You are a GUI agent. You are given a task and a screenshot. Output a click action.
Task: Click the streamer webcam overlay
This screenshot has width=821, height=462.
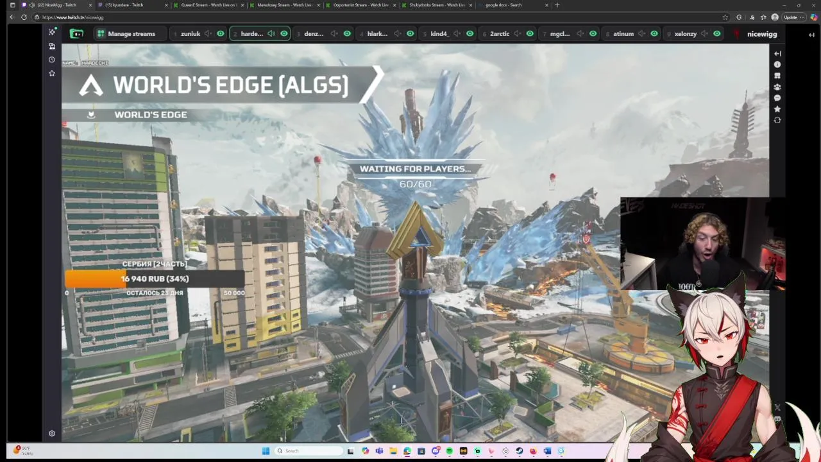702,244
